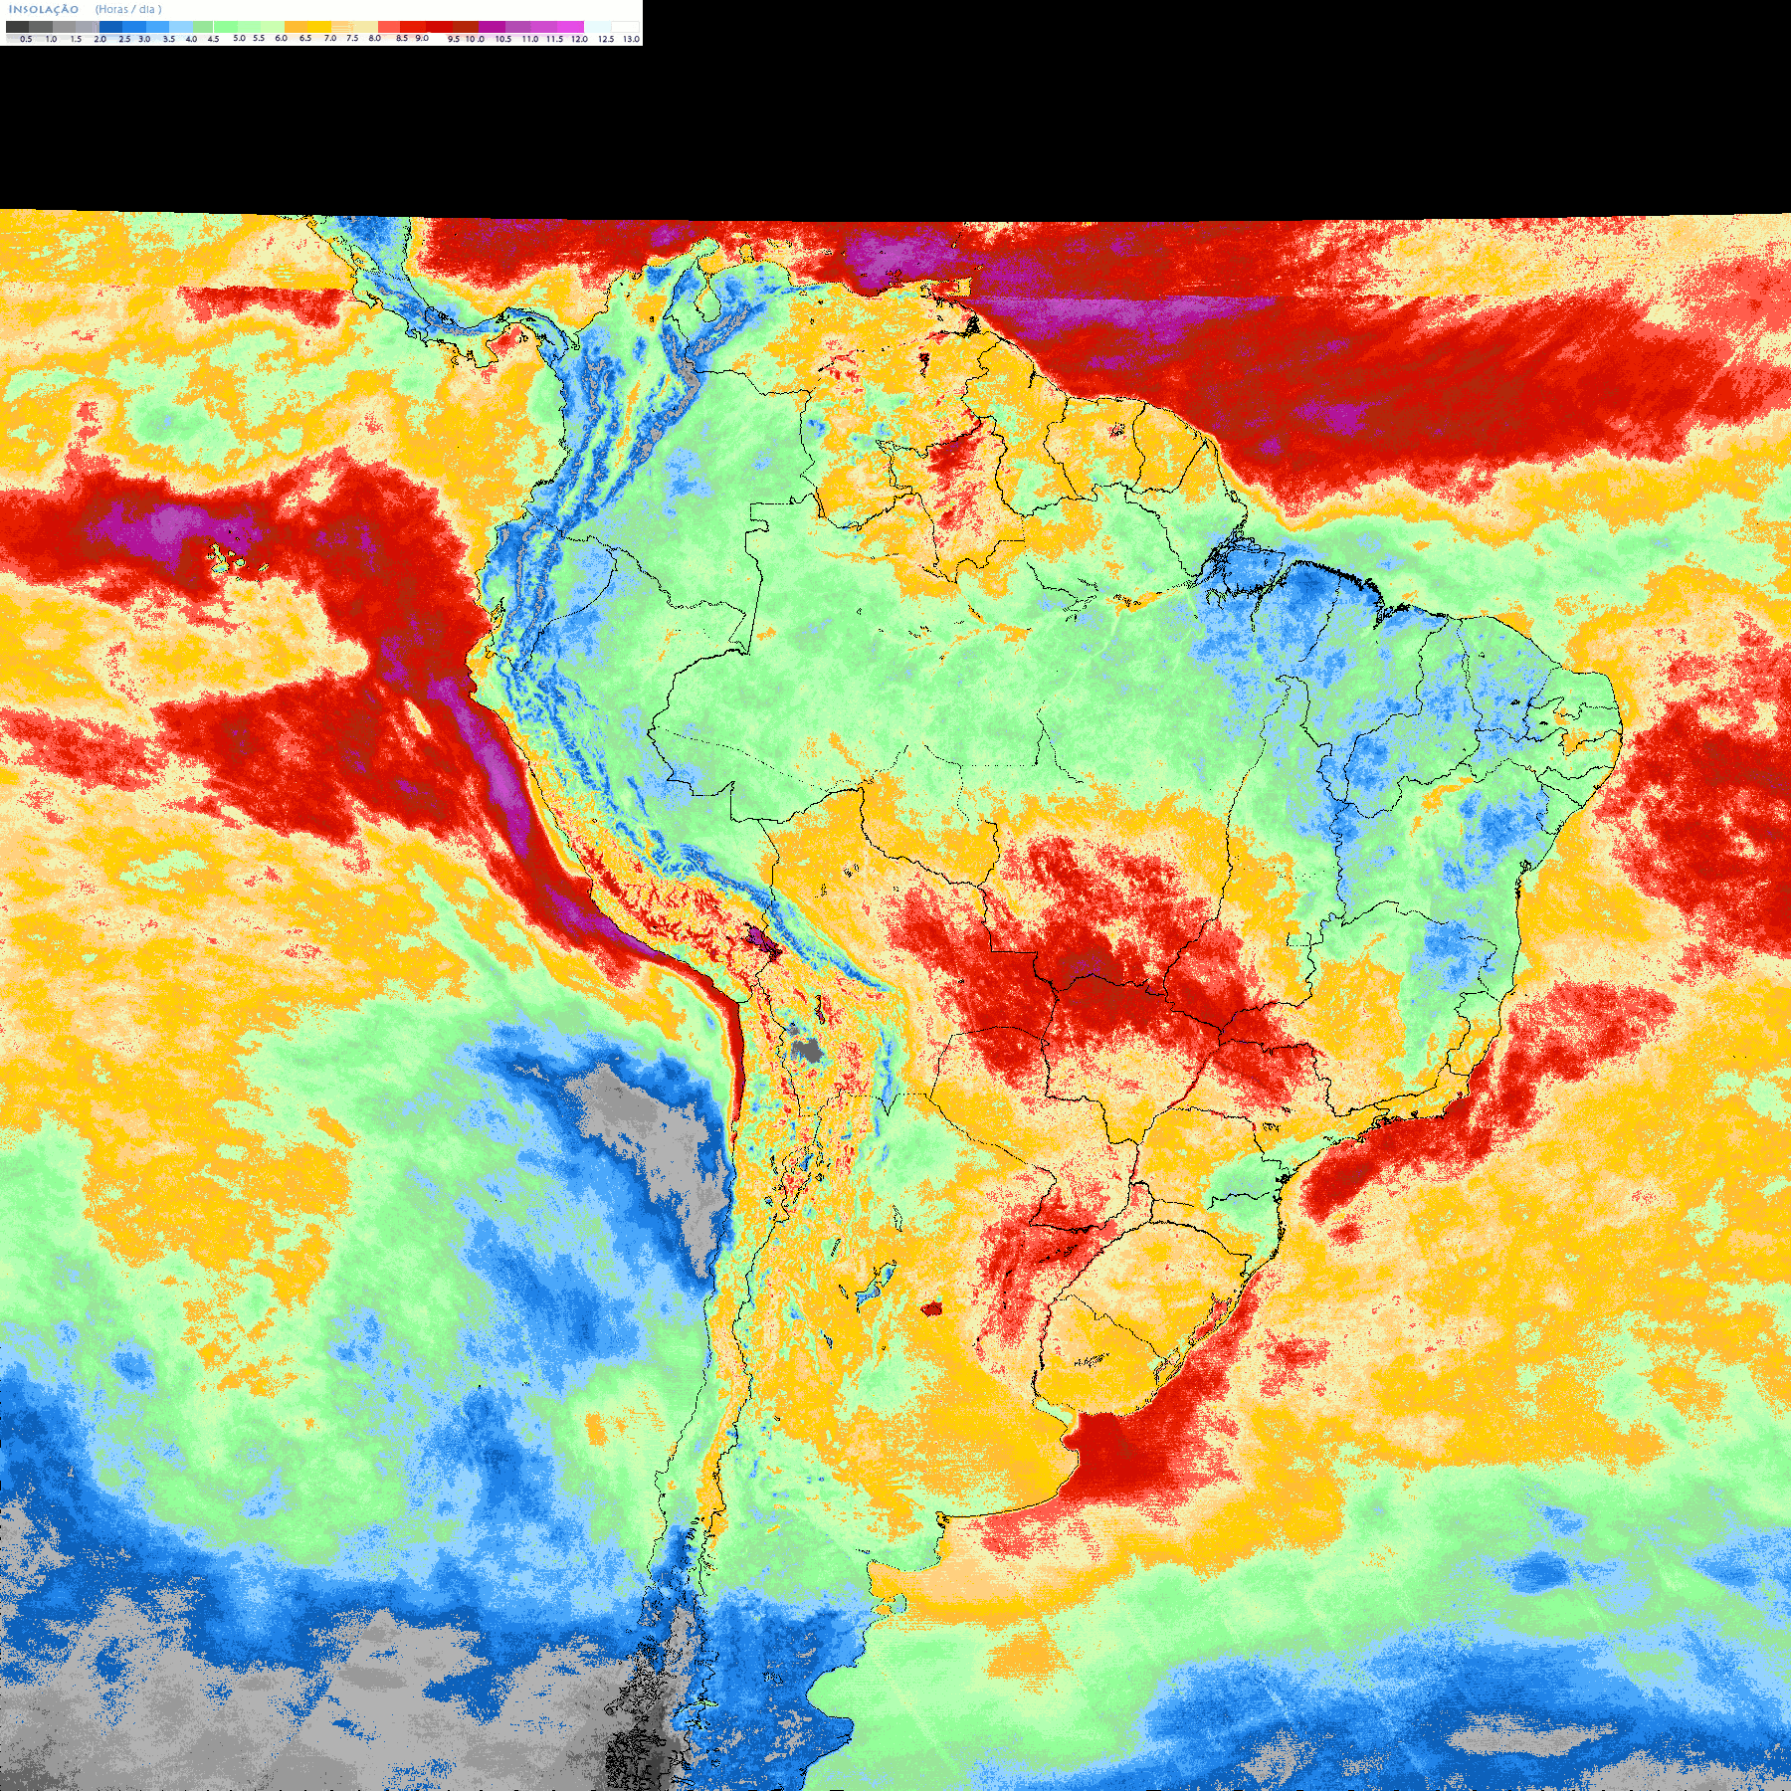
Task: Select the yellow legend swatch above 7.0
Action: tap(319, 27)
